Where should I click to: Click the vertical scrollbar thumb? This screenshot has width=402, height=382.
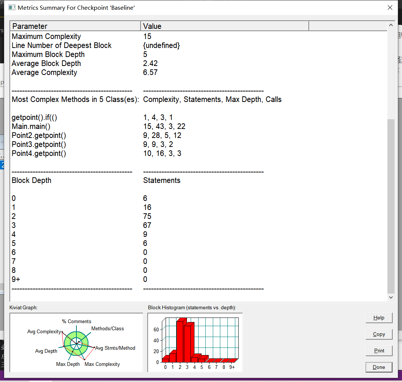click(391, 206)
